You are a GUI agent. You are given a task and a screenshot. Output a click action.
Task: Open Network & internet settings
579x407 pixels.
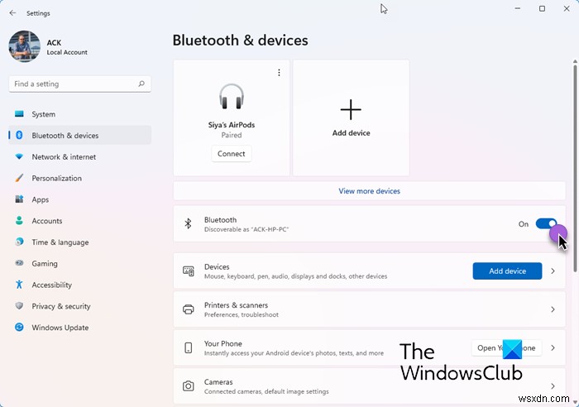tap(79, 157)
